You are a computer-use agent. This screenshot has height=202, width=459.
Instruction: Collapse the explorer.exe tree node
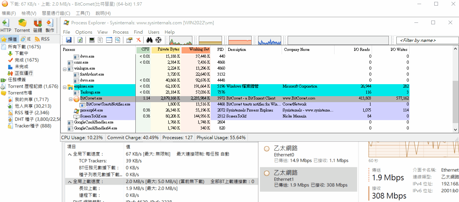tap(64, 87)
